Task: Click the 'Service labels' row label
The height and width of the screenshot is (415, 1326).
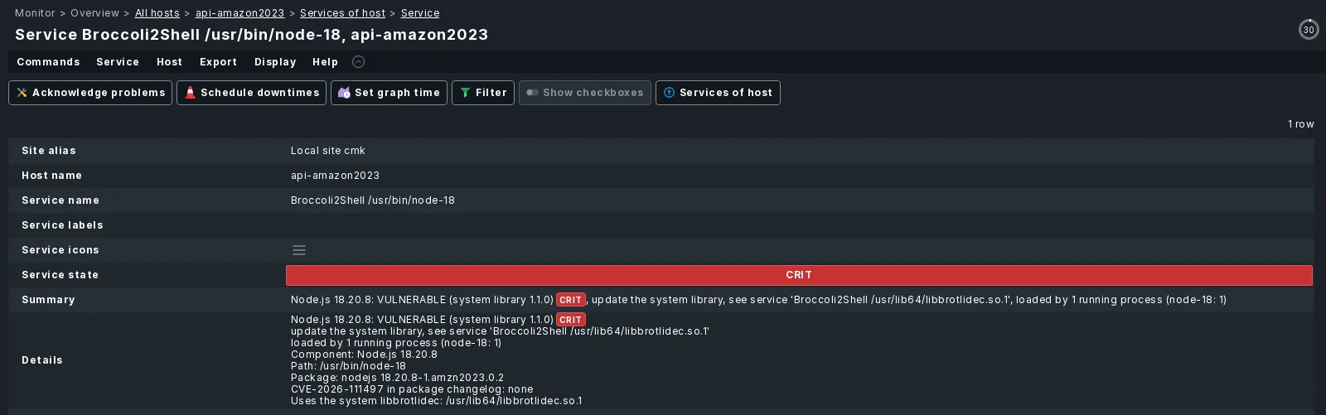Action: 62,225
